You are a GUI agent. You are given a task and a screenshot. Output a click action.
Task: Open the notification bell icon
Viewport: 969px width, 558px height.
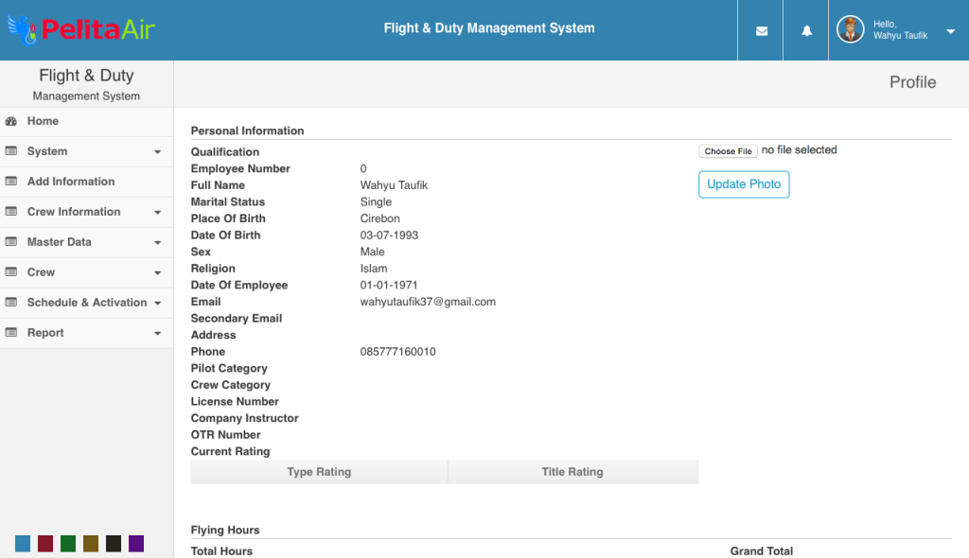(806, 31)
